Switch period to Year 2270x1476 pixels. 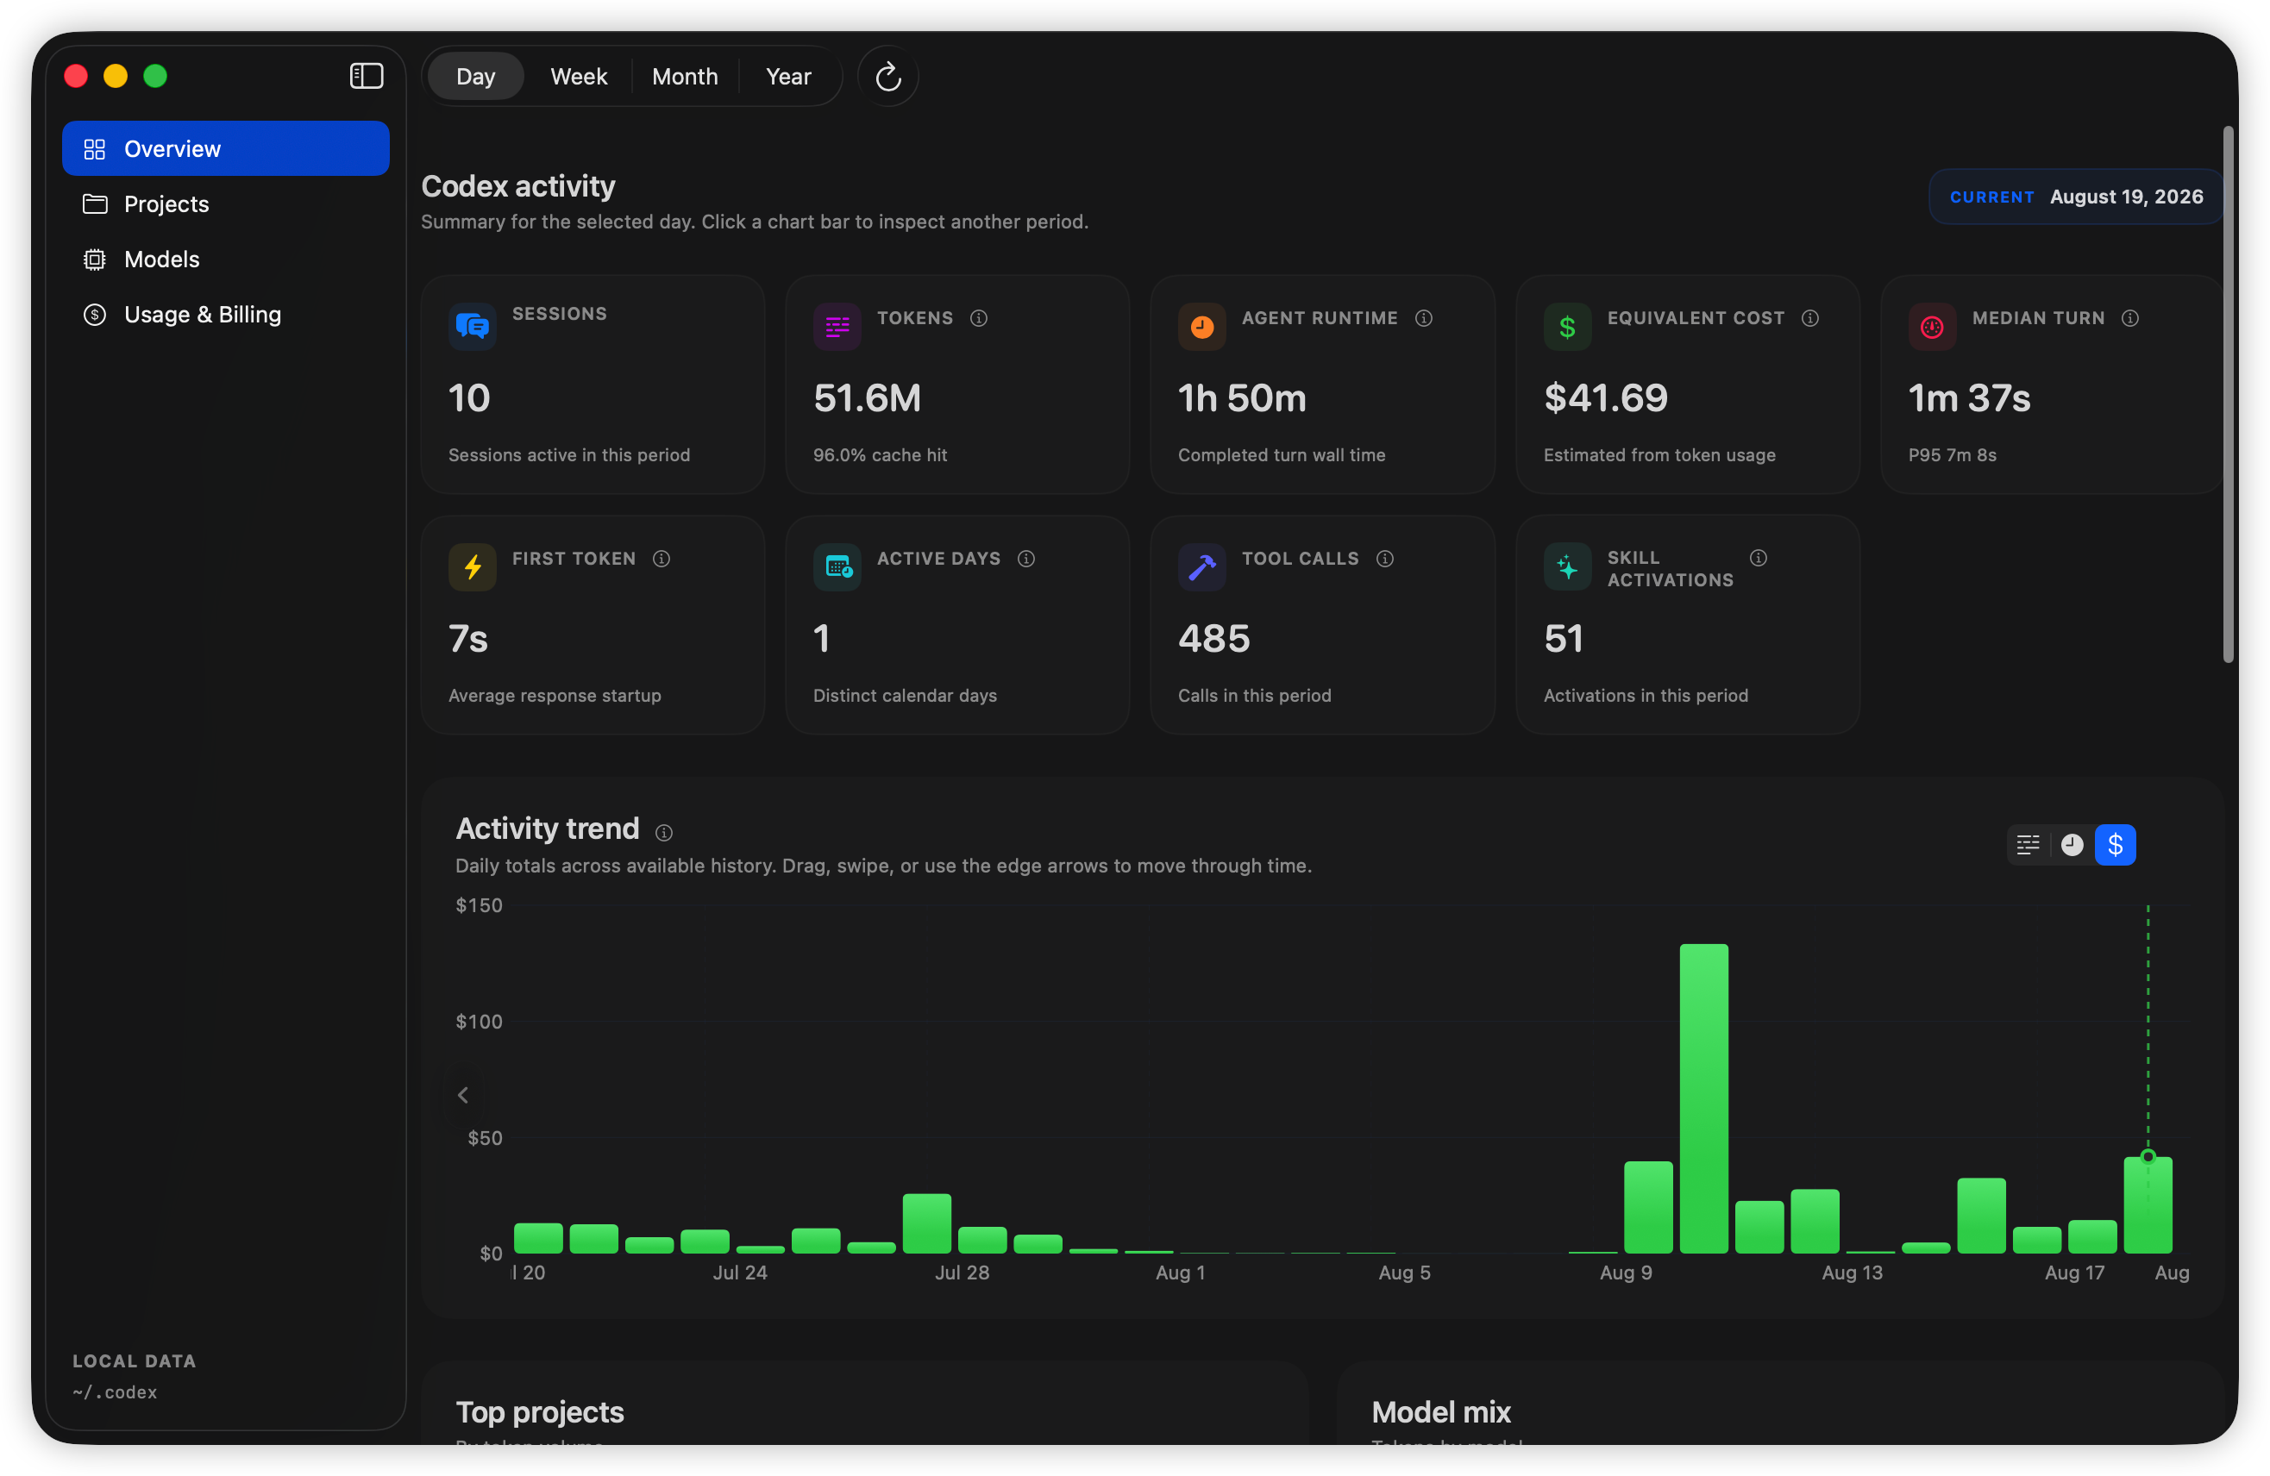[789, 76]
